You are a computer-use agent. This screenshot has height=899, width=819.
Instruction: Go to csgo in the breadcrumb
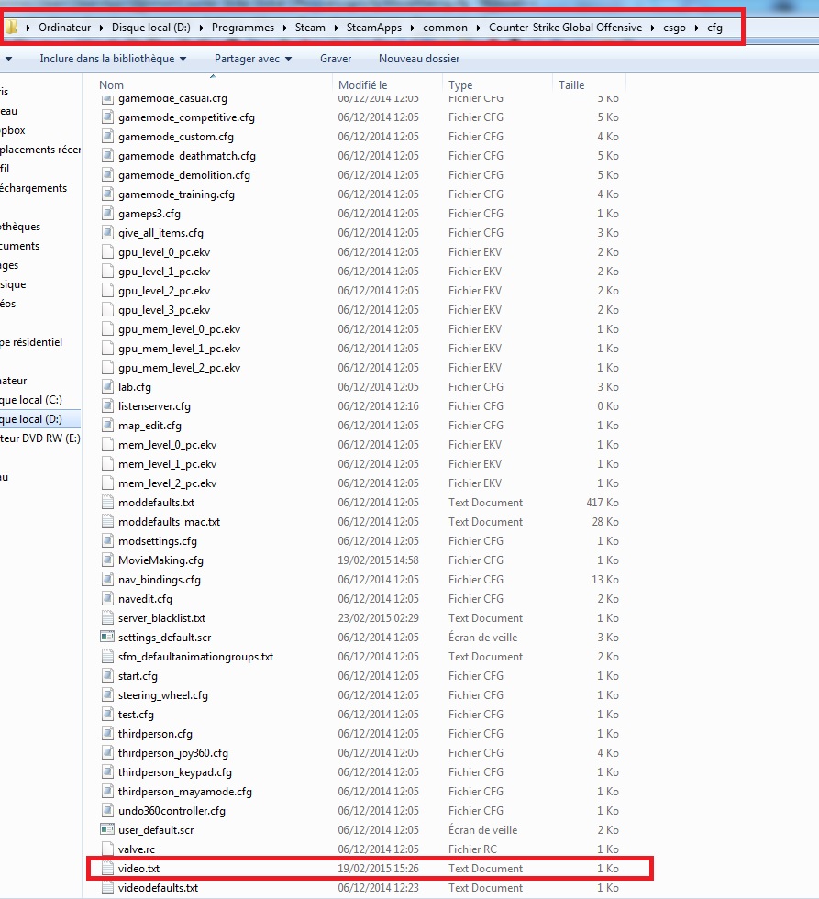pyautogui.click(x=674, y=28)
